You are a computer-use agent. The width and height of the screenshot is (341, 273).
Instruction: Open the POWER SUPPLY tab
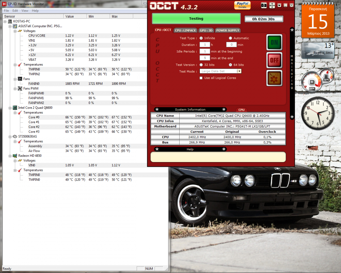[228, 30]
